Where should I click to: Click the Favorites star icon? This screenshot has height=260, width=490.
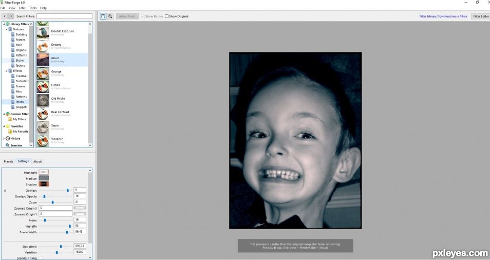point(8,126)
